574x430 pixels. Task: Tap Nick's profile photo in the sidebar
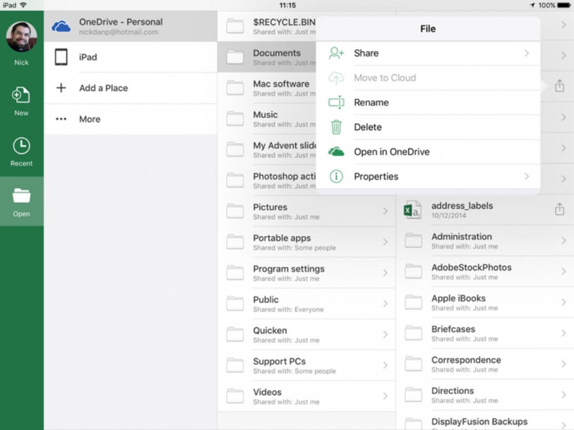[x=21, y=35]
